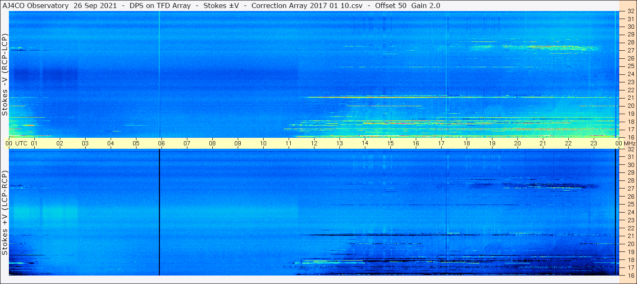The height and width of the screenshot is (284, 637).
Task: Click the 32 MHz label of lower panel
Action: pyautogui.click(x=630, y=149)
